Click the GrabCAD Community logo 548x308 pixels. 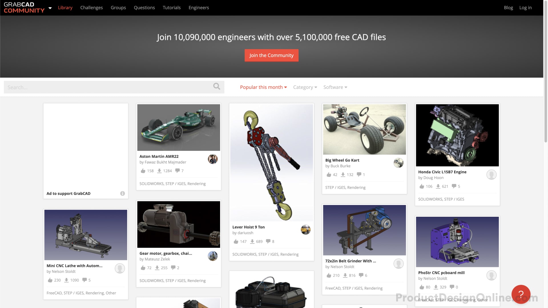(x=24, y=7)
